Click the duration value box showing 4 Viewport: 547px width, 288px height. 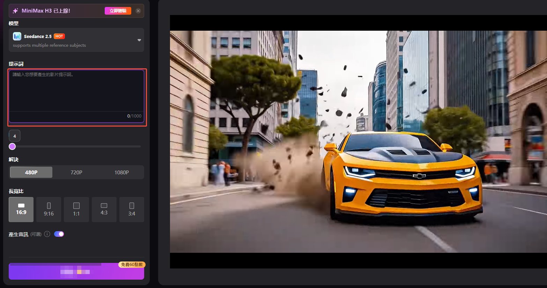click(x=14, y=136)
